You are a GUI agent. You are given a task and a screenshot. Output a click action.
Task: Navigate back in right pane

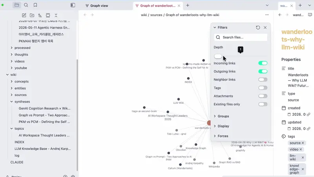click(280, 15)
